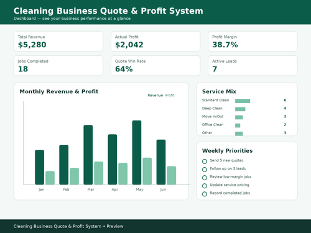Click the 'Other' service label
This screenshot has height=233, width=311.
tap(207, 133)
